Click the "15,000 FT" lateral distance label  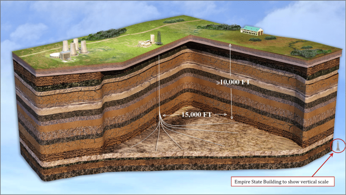pos(197,115)
